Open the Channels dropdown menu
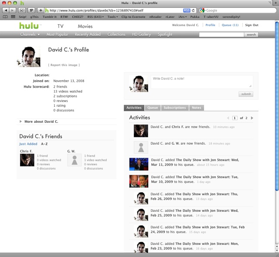 point(30,34)
